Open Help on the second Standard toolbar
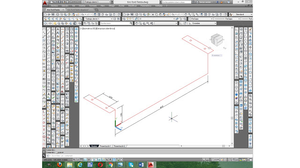 pyautogui.click(x=225, y=14)
